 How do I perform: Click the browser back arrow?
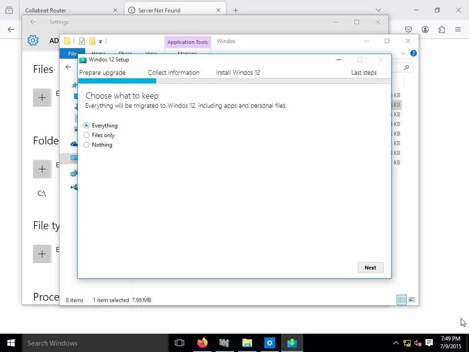[x=11, y=29]
